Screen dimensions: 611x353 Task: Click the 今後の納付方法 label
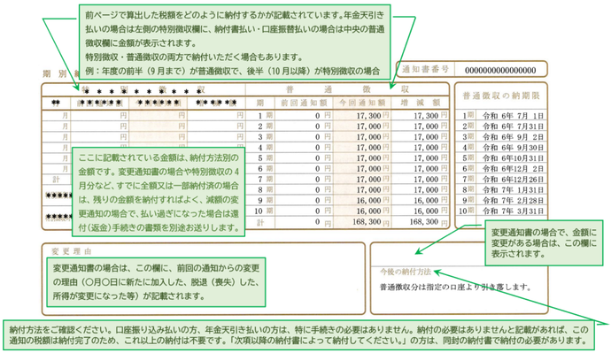coord(406,272)
